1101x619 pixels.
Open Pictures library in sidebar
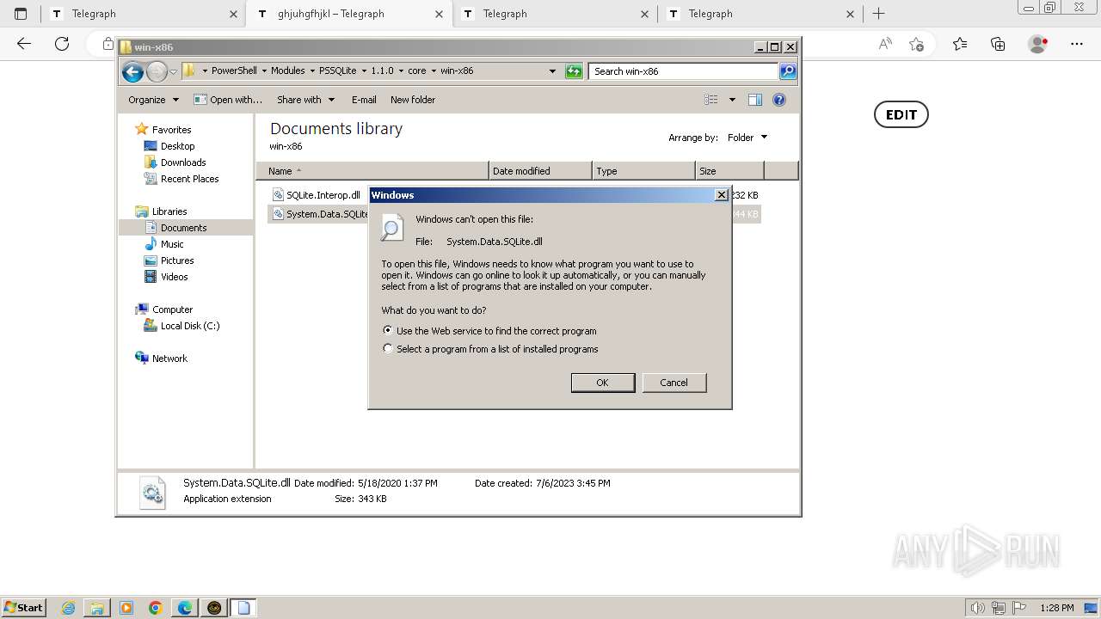[x=177, y=260]
